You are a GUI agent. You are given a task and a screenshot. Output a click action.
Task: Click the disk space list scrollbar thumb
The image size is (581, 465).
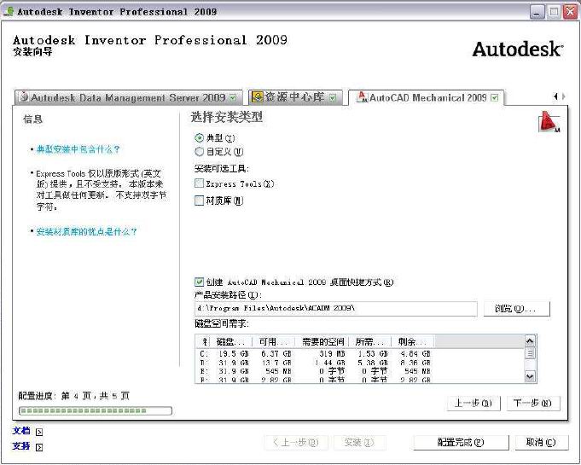[530, 353]
